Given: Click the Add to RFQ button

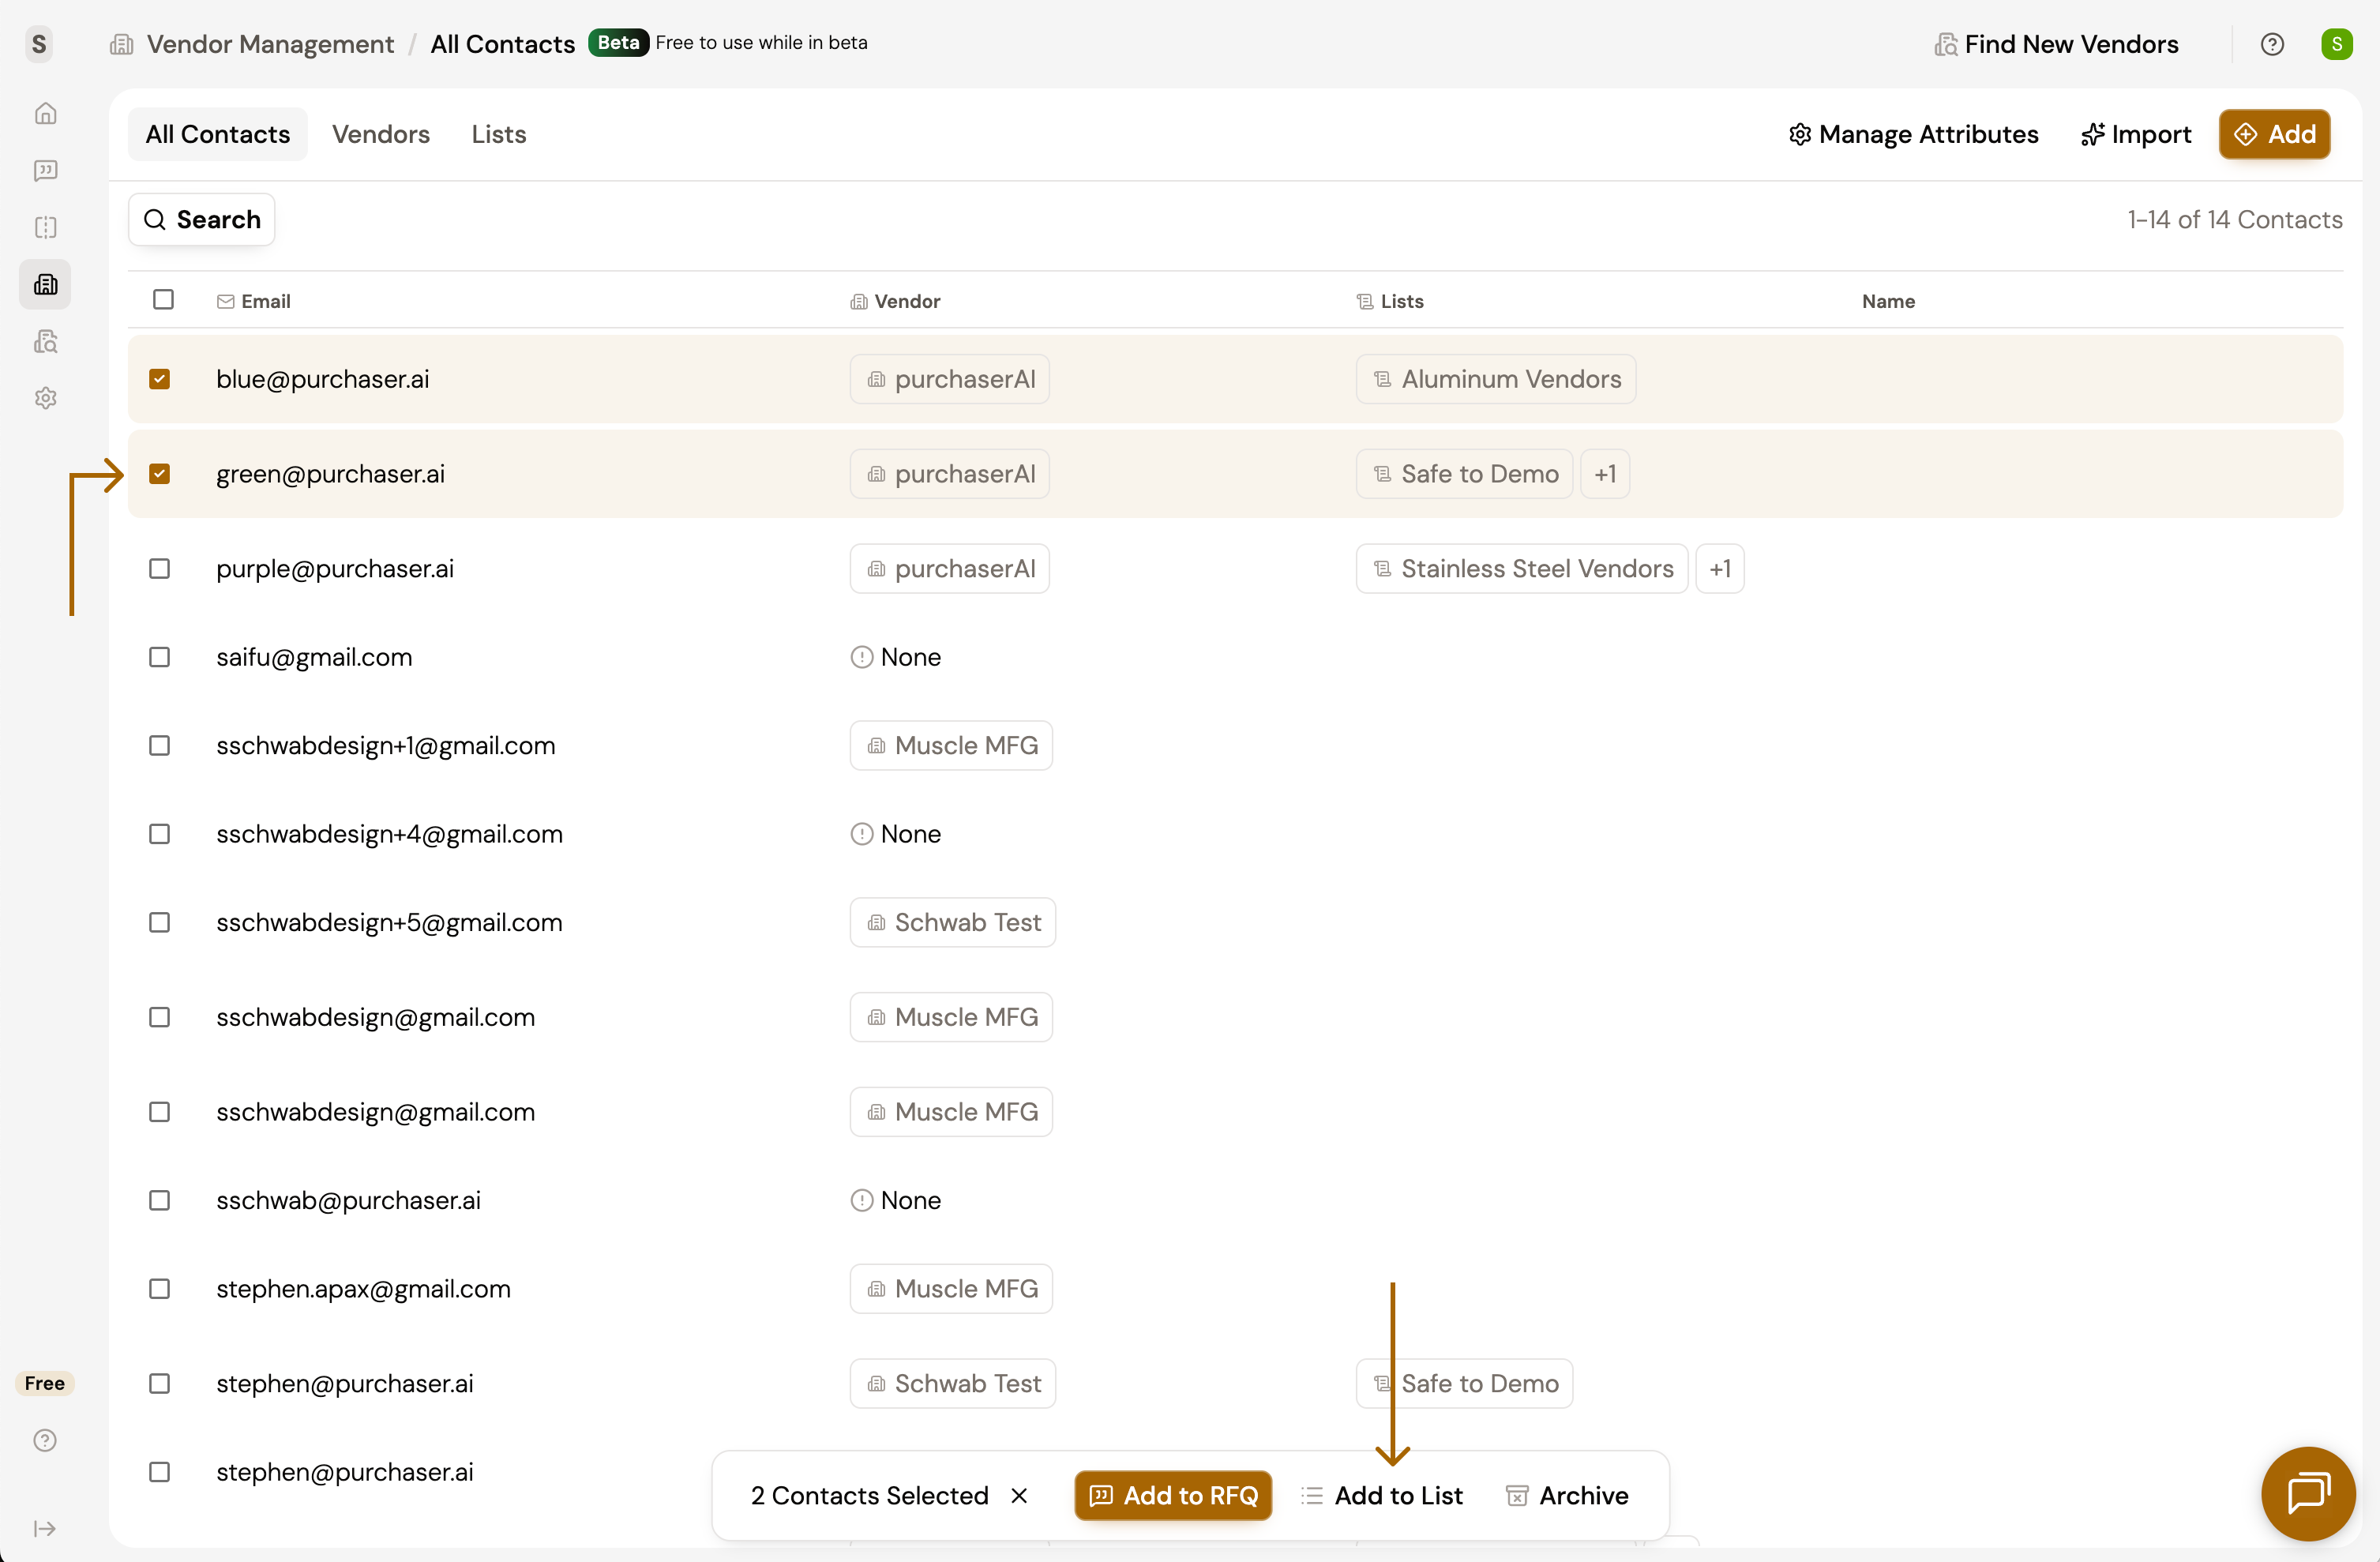Looking at the screenshot, I should click(x=1172, y=1495).
